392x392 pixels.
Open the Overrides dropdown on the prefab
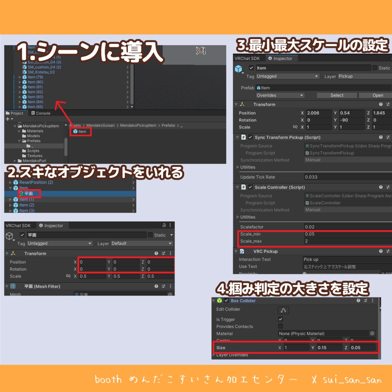coord(280,95)
